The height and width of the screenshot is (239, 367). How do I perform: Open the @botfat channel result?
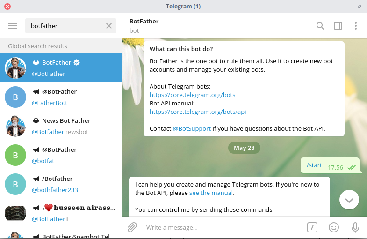point(61,155)
